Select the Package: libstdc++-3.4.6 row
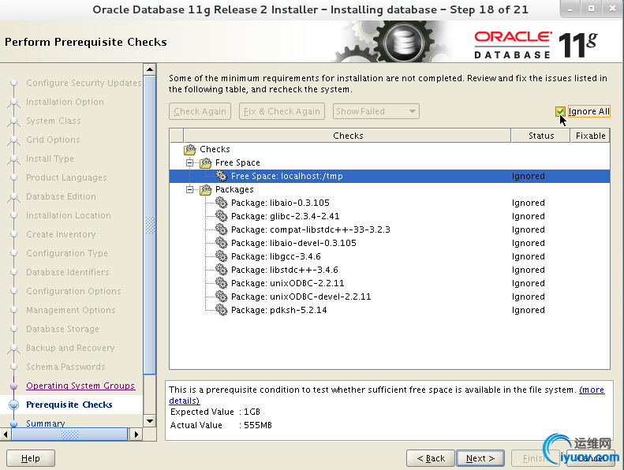Viewport: 624px width, 470px height. [x=390, y=270]
